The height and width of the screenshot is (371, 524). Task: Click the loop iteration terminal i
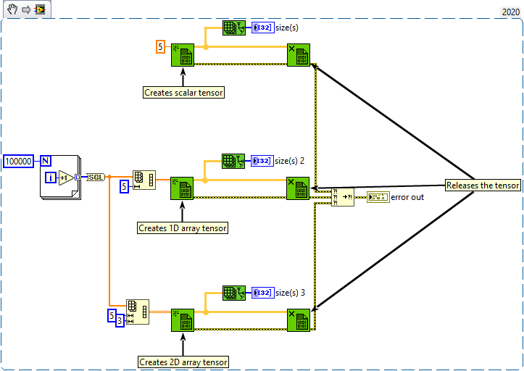[49, 177]
